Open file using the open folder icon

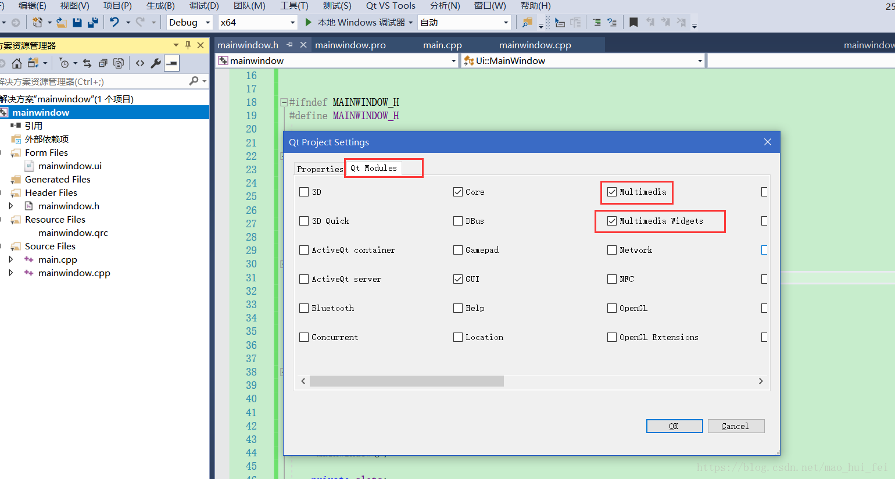[61, 22]
